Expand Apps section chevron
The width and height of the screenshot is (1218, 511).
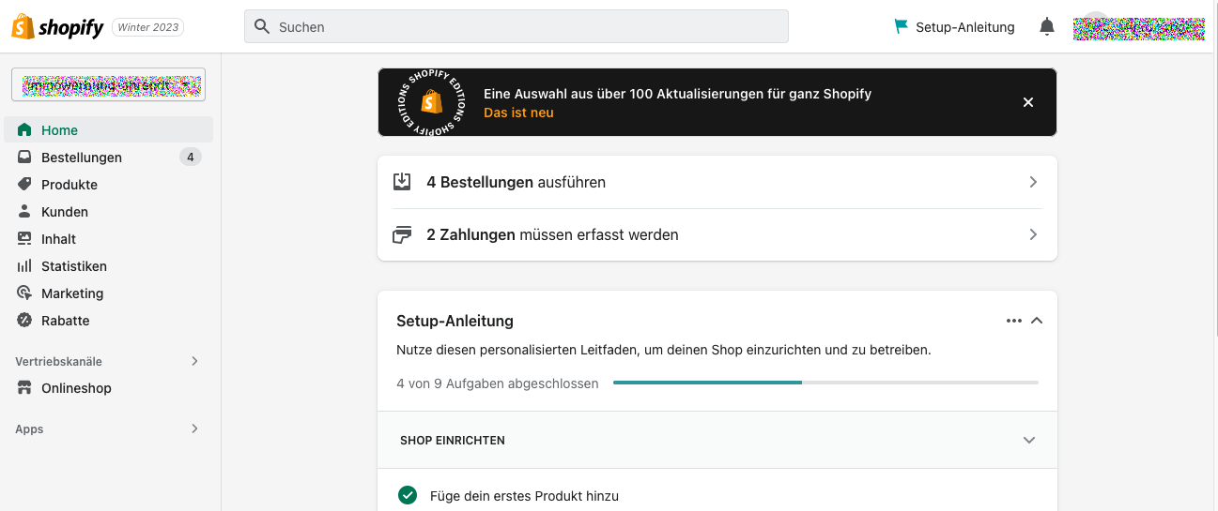(194, 428)
